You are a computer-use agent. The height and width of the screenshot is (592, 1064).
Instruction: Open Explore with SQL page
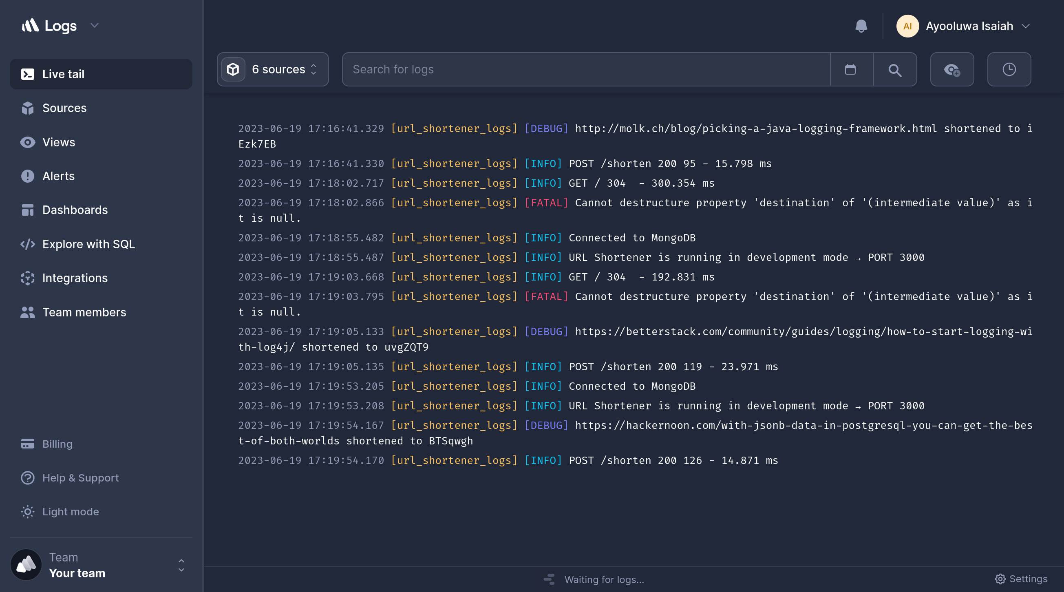coord(88,244)
